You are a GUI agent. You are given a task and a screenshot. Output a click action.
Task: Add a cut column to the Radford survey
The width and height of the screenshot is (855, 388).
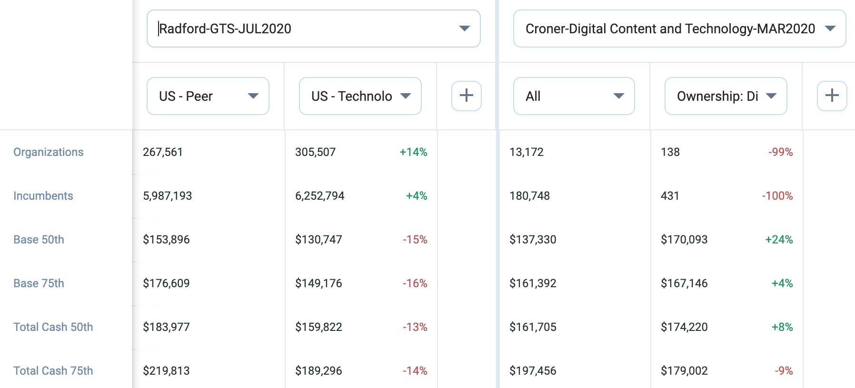click(x=466, y=96)
